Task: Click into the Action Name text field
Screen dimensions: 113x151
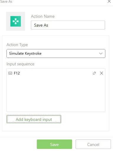Action: pos(68,25)
